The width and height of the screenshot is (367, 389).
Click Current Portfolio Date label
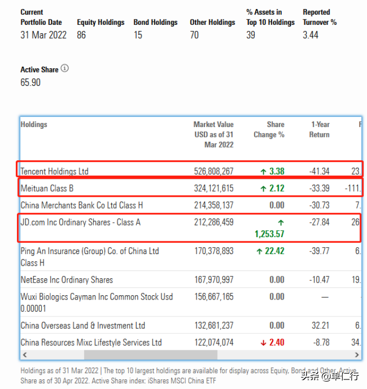41,17
